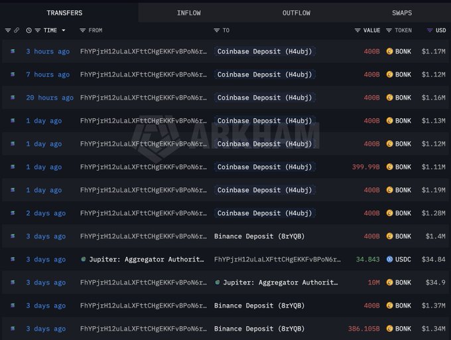Click Solana chain icon in 7 hours ago row

click(x=13, y=74)
